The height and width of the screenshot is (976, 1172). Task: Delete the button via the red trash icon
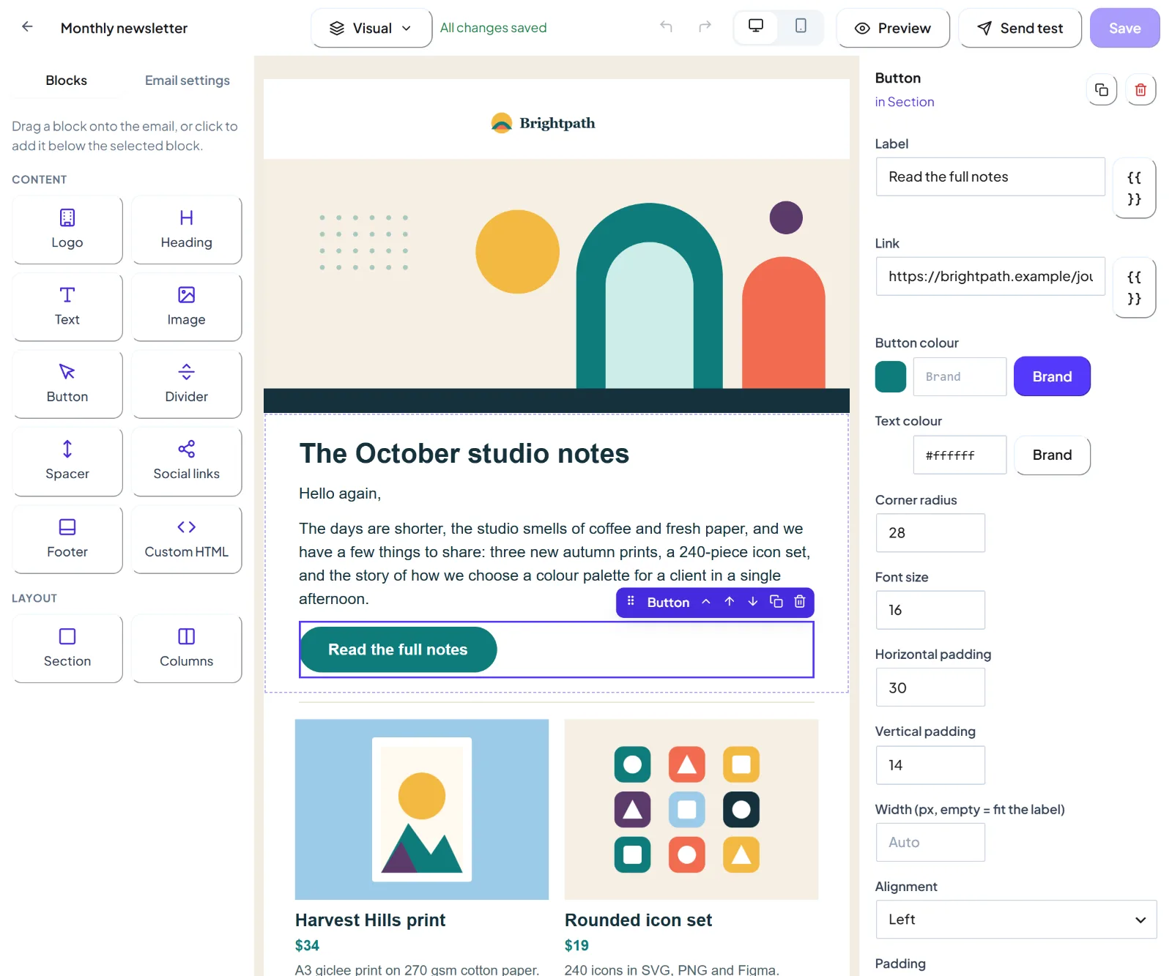pos(1141,90)
